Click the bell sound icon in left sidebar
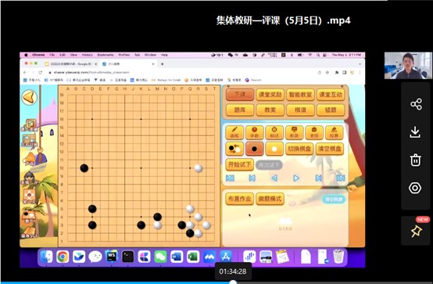This screenshot has height=284, width=433. (x=30, y=159)
